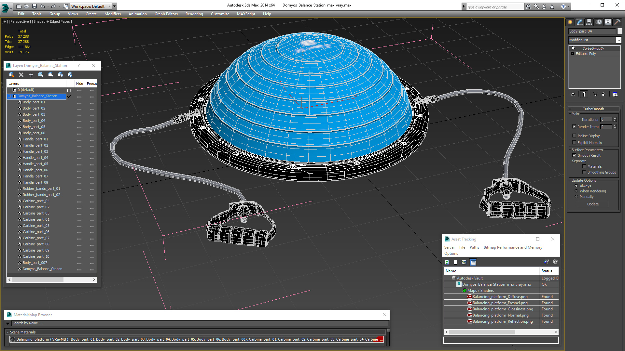Open Configure Modifier Sets icon
This screenshot has height=351, width=625.
[615, 94]
